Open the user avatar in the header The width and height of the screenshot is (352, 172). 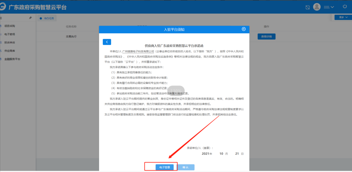click(317, 7)
